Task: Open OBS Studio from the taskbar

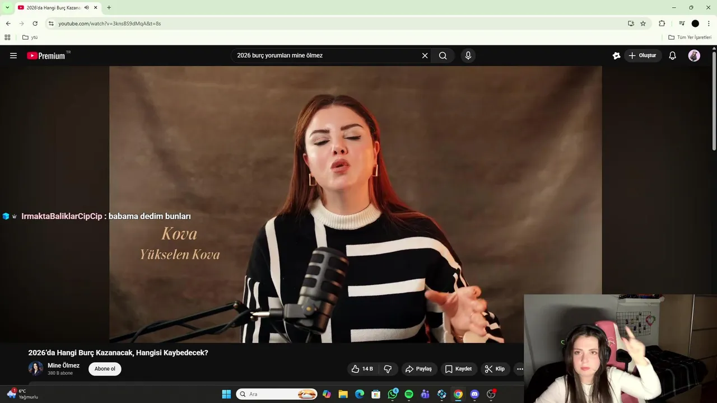Action: [491, 394]
